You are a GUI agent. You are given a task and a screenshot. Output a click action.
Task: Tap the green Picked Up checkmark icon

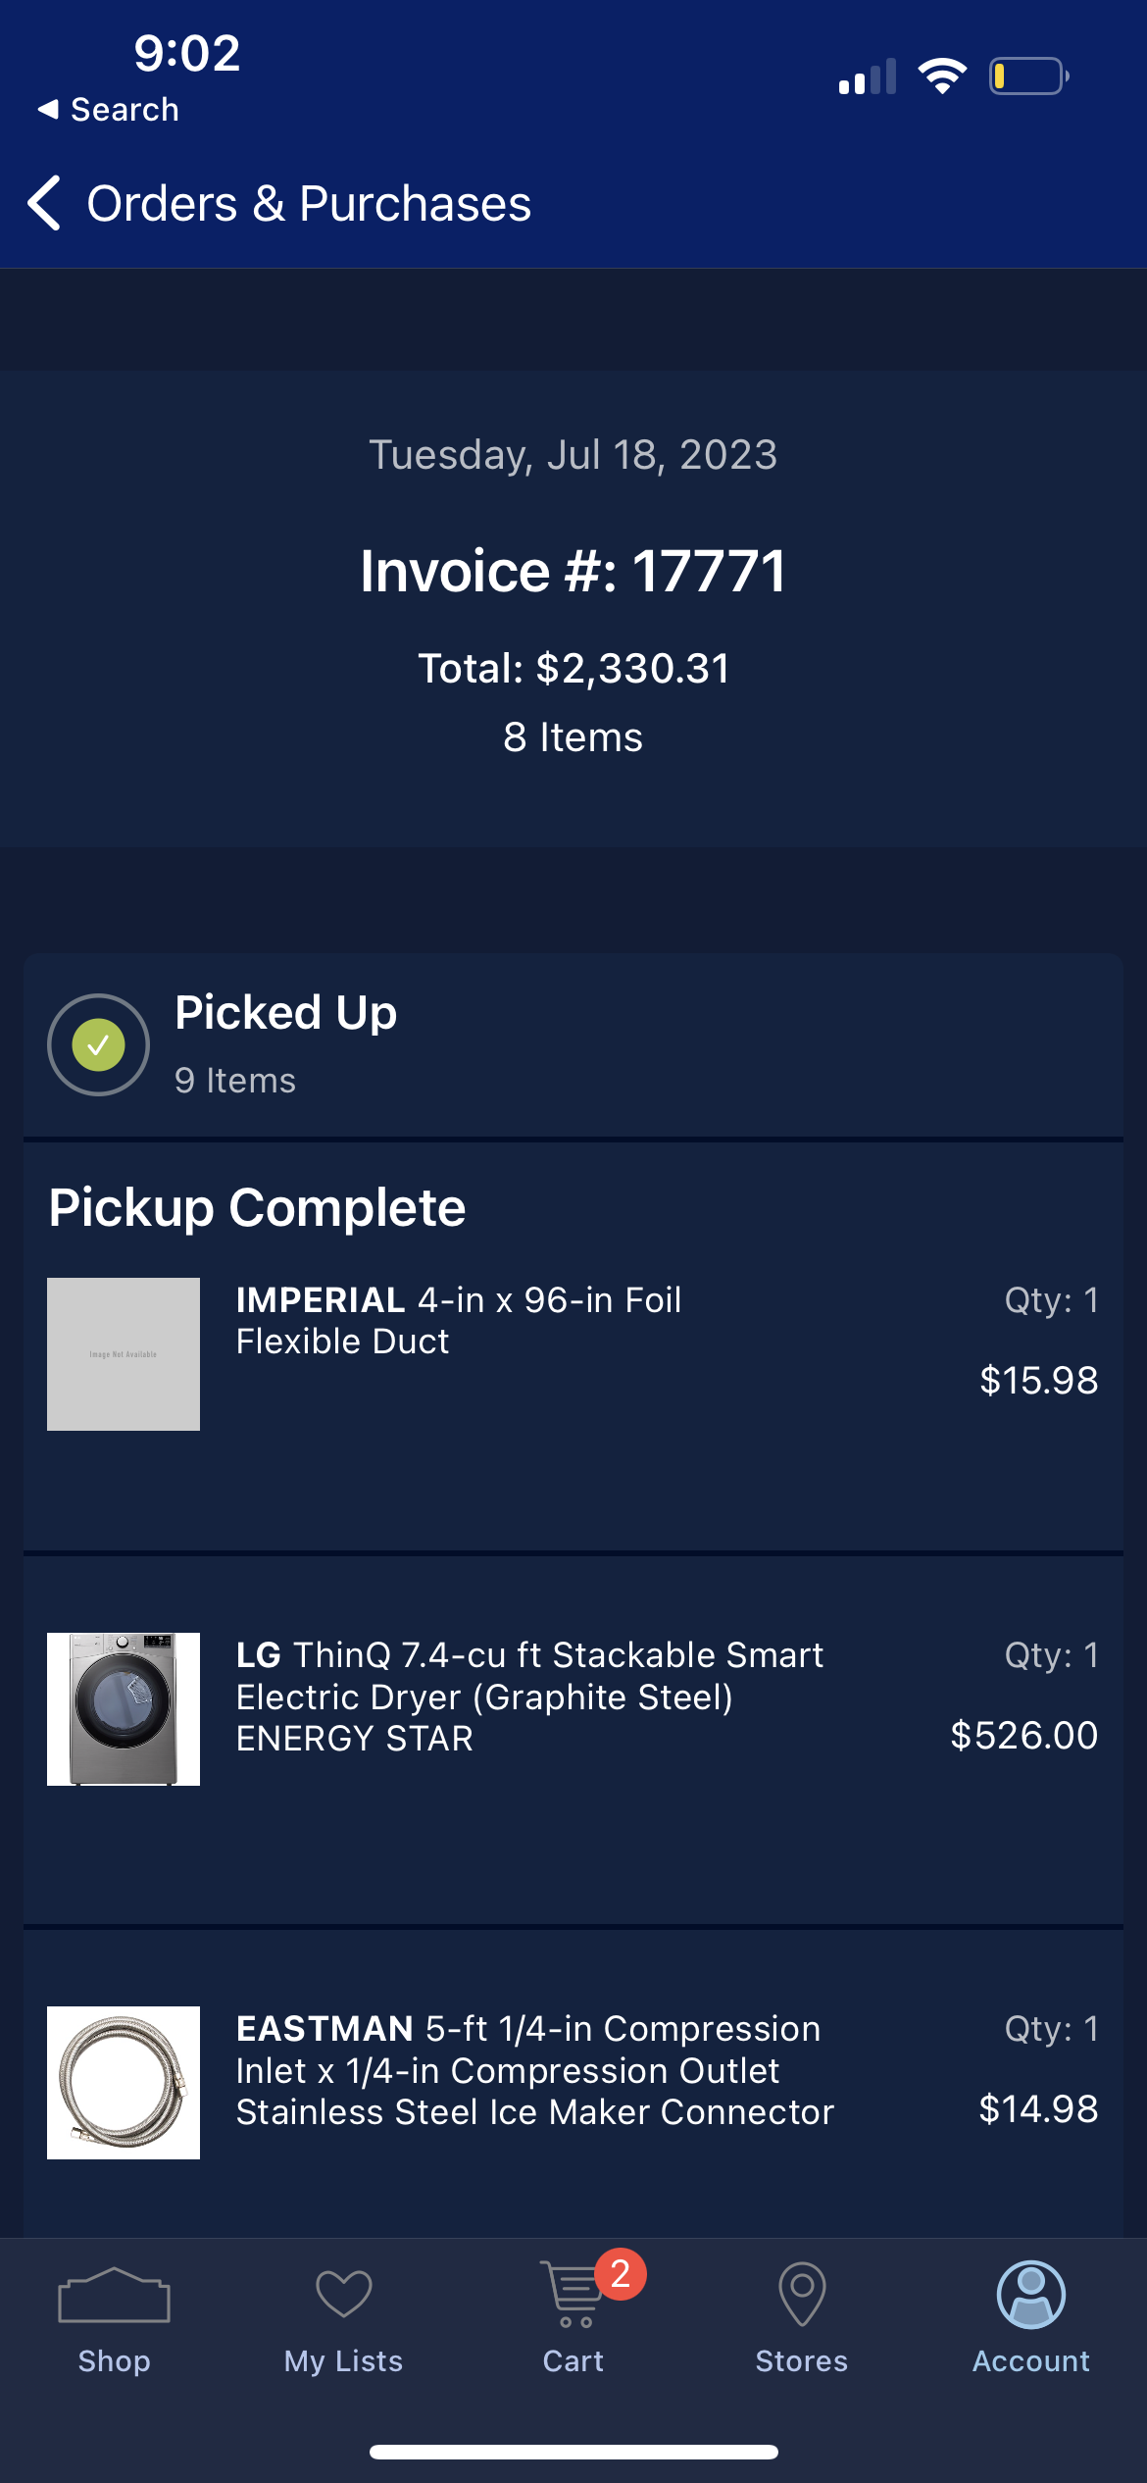[98, 1045]
